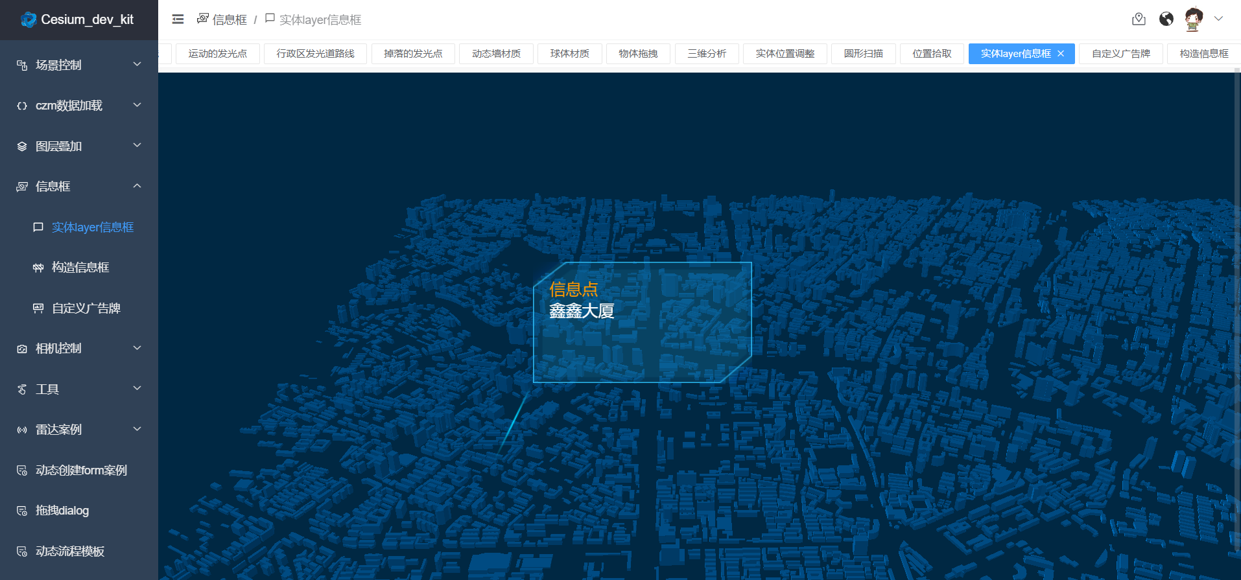The height and width of the screenshot is (580, 1241).
Task: Click the user avatar image
Action: coord(1194,19)
